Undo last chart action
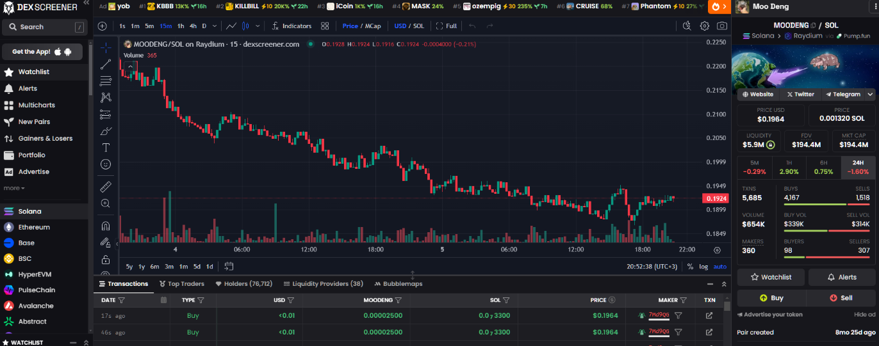The height and width of the screenshot is (346, 879). (472, 26)
